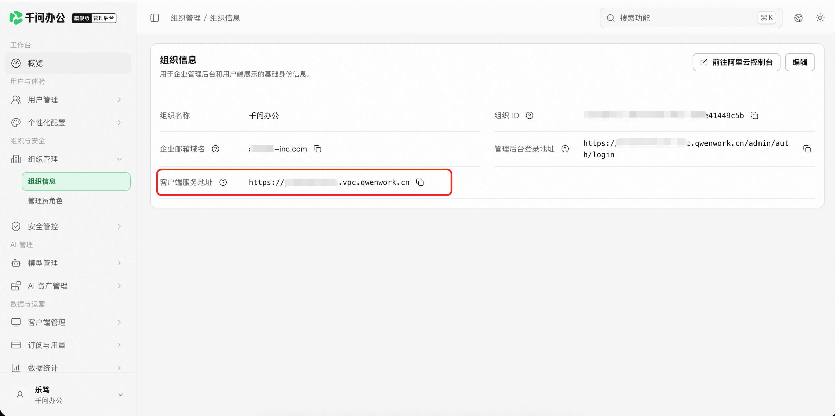Expand the 安全管控 menu
Screen dimensions: 835x416
click(67, 226)
